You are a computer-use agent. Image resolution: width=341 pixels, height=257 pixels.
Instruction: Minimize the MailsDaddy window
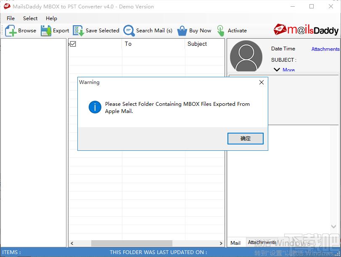tap(293, 7)
